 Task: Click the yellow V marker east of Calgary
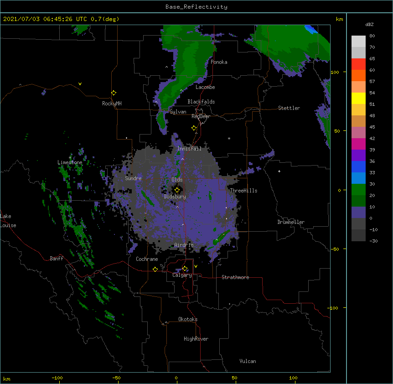click(x=196, y=266)
